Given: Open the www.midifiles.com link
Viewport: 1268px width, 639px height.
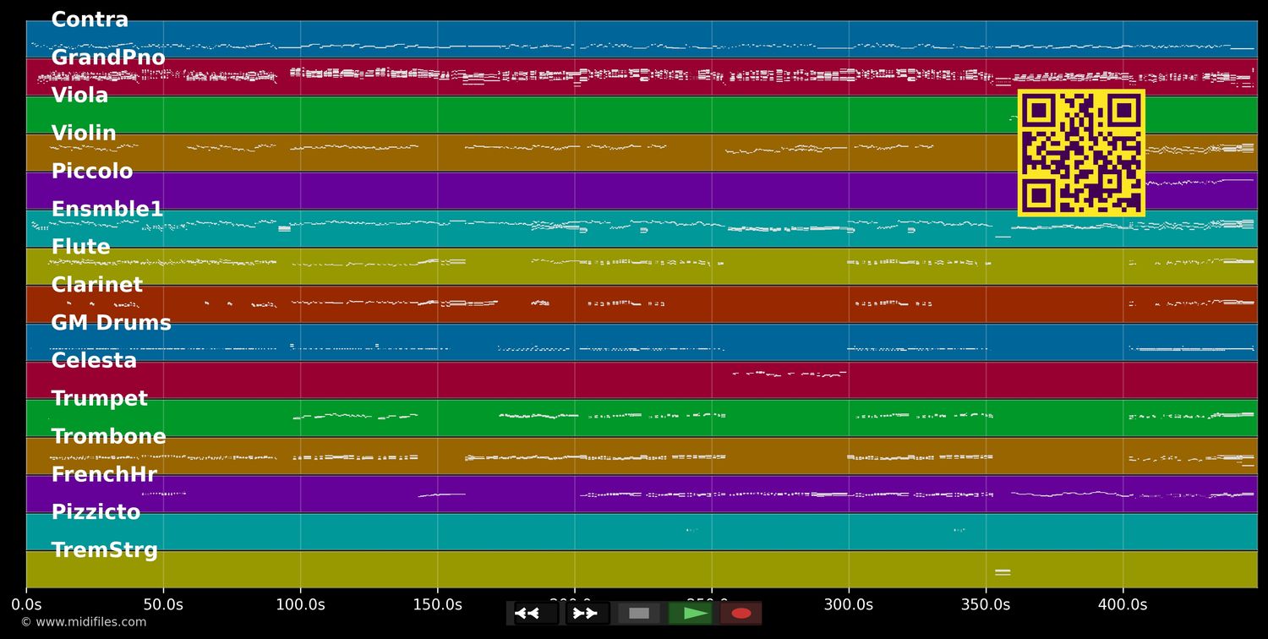Looking at the screenshot, I should click(84, 622).
